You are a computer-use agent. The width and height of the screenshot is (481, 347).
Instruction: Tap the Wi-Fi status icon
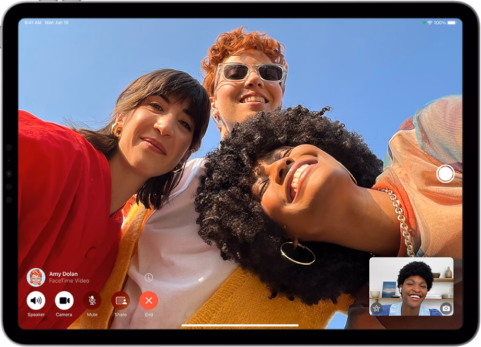pos(429,22)
